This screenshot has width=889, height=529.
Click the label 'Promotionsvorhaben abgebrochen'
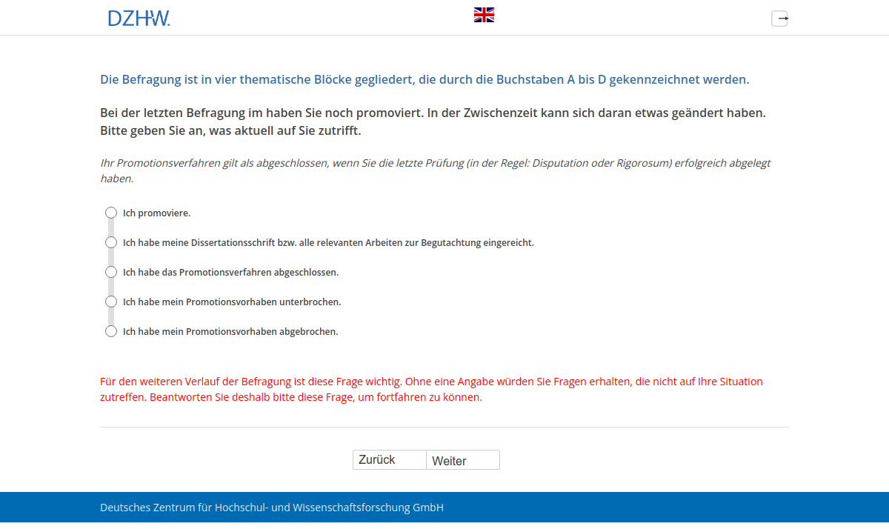231,331
